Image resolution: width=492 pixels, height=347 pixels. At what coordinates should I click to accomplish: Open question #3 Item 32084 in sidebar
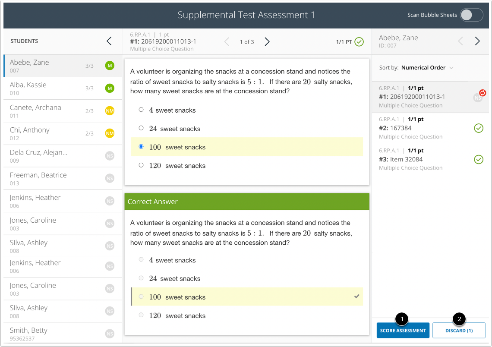pos(430,159)
